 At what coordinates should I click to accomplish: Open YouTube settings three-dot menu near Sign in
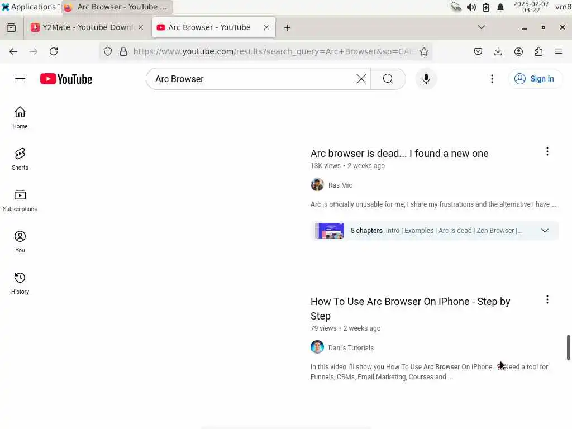point(492,79)
